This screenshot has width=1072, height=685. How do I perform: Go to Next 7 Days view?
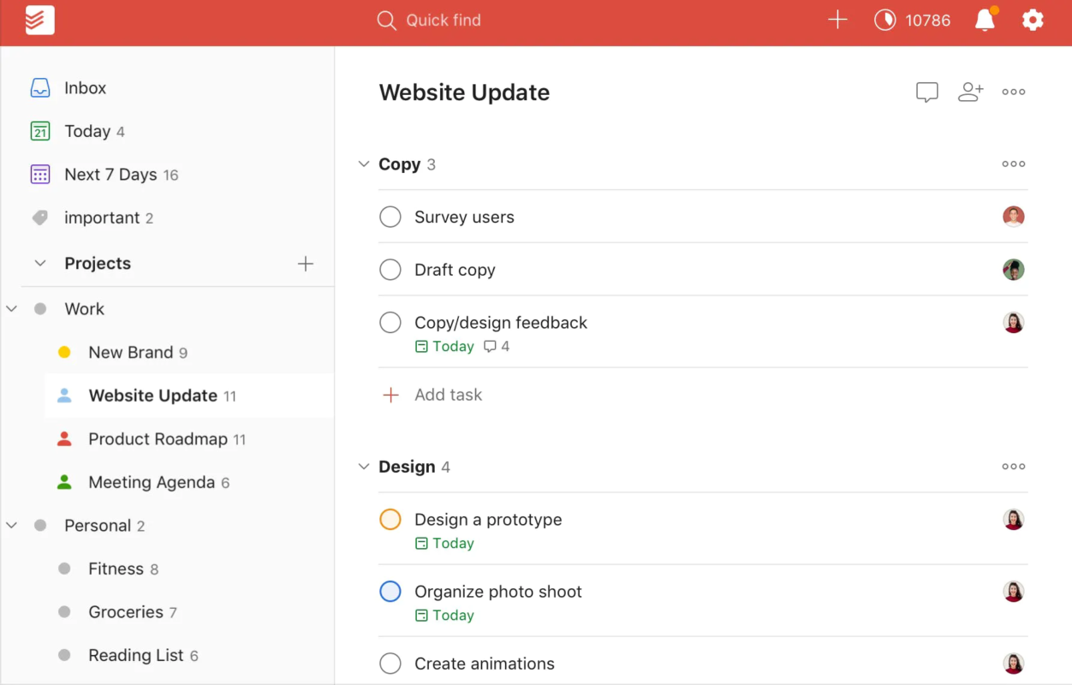tap(110, 175)
